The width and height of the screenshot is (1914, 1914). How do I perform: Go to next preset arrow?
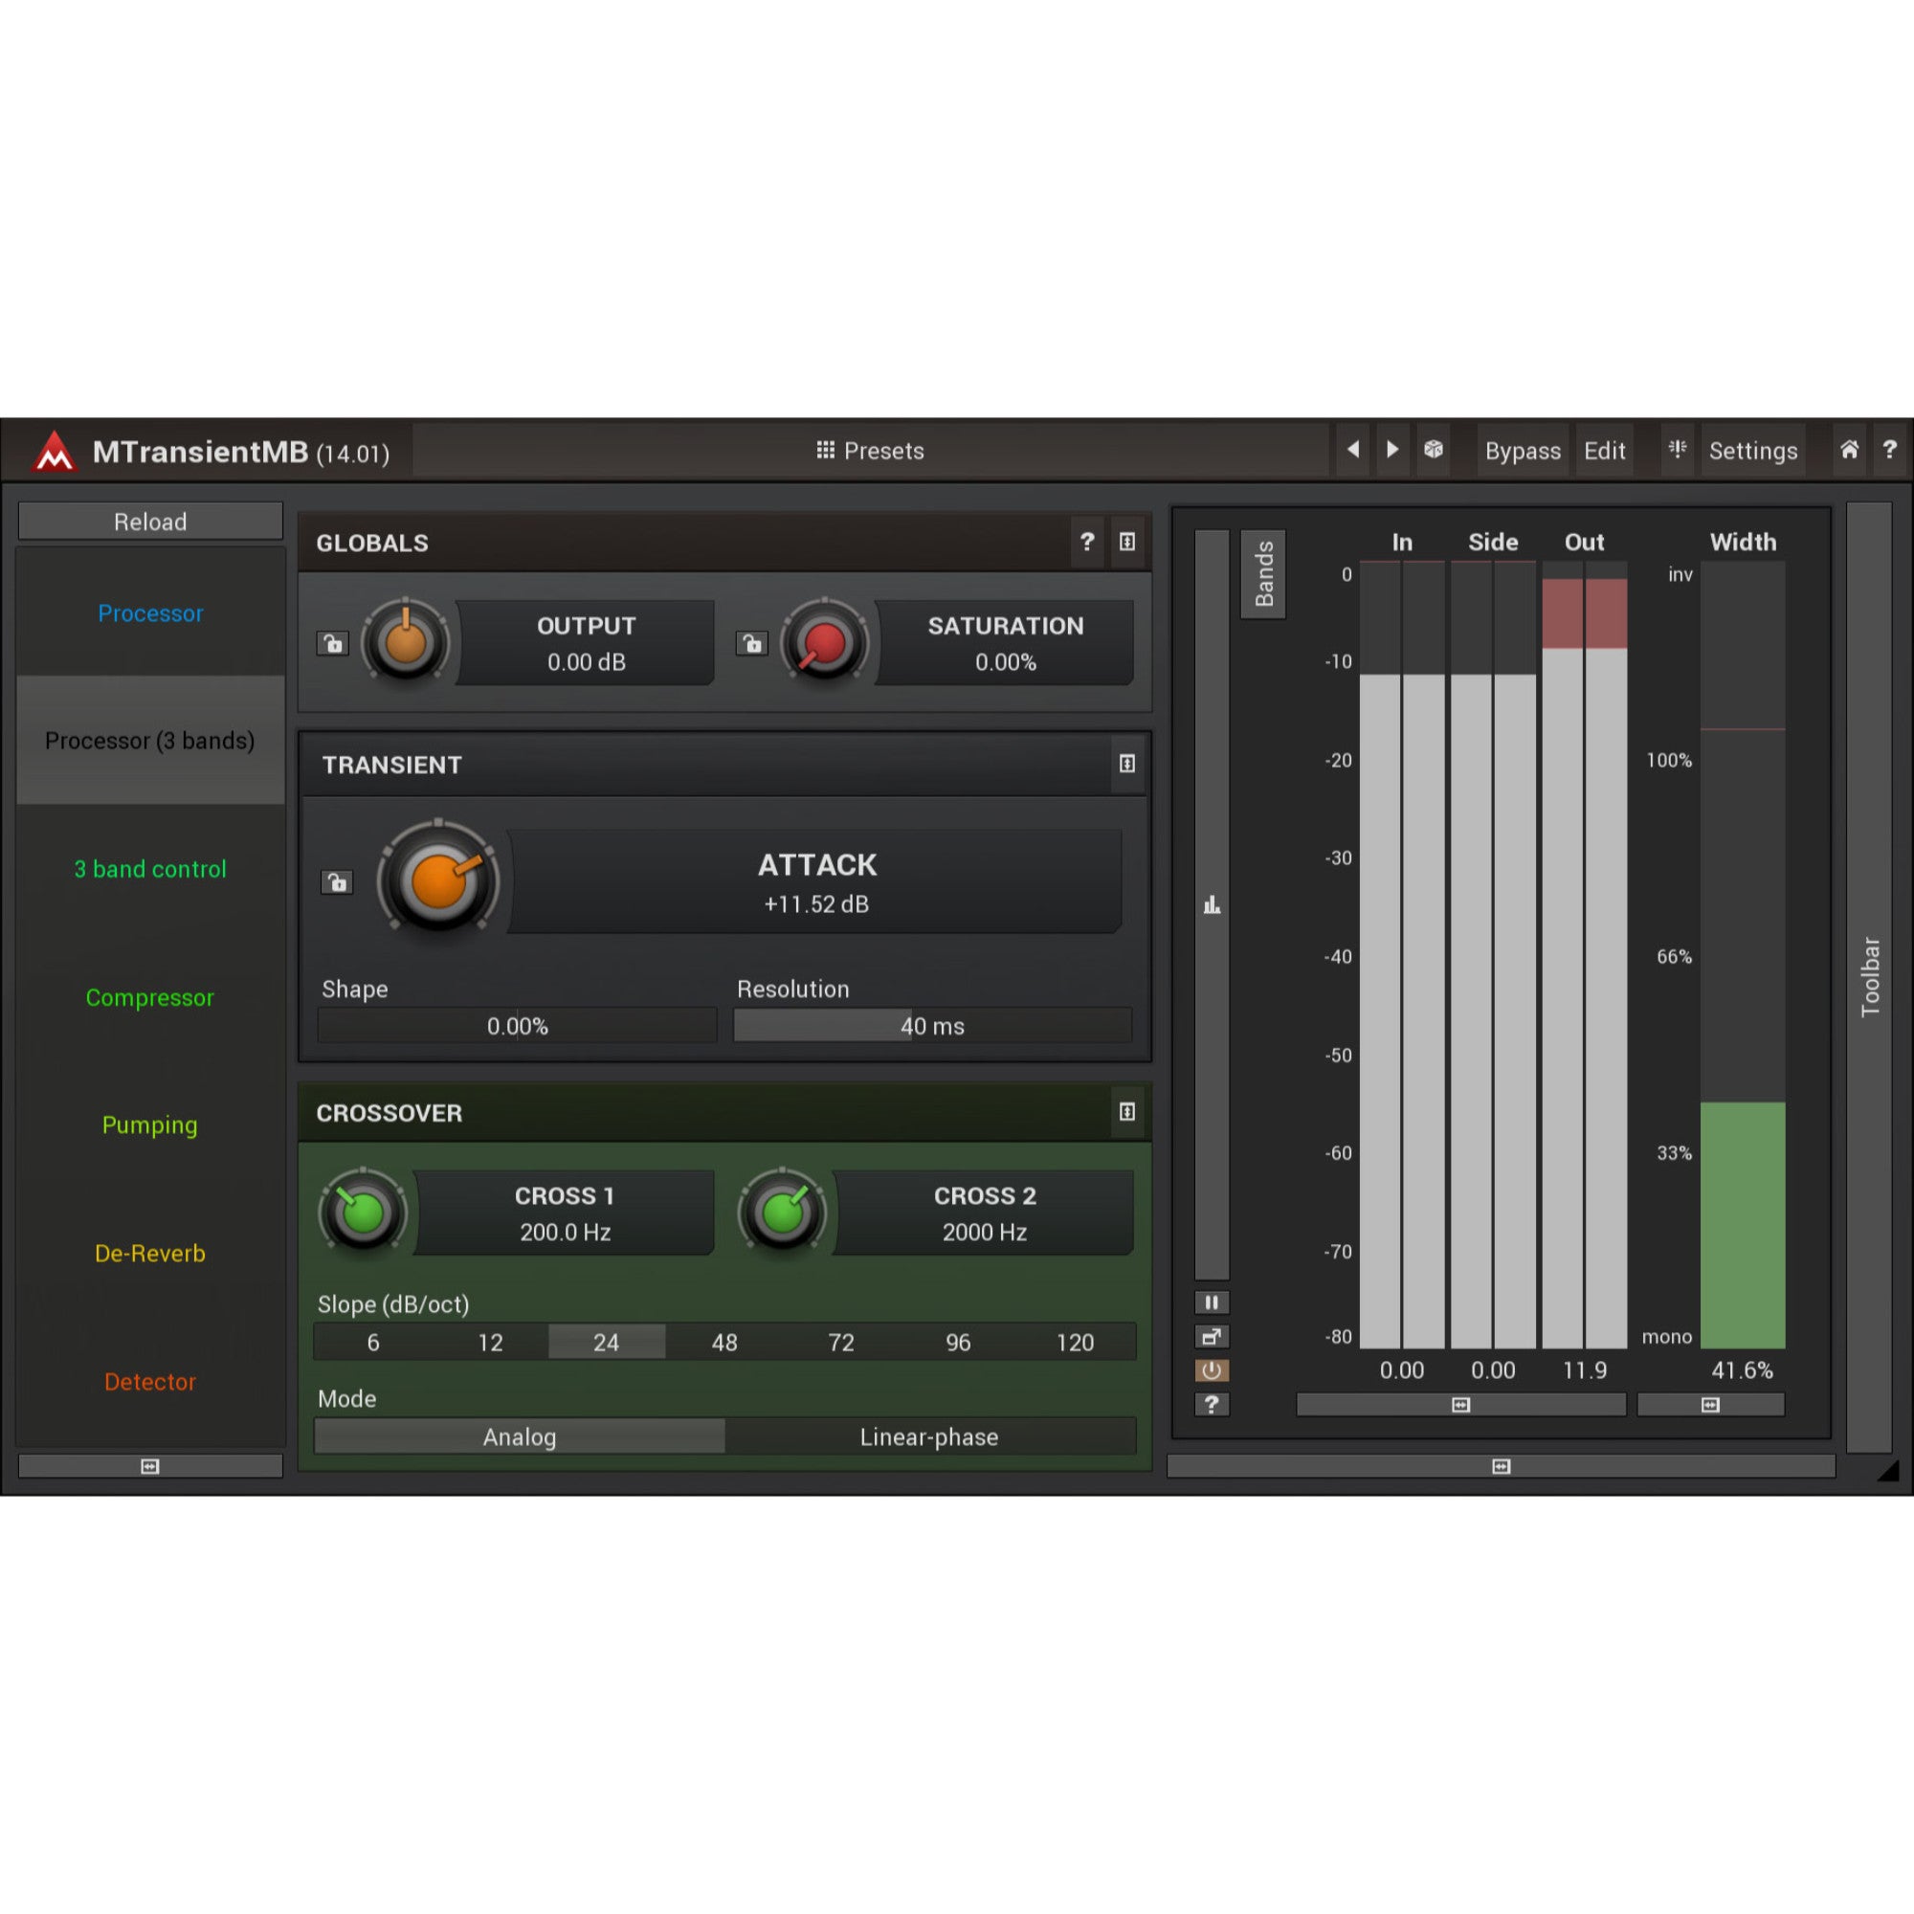point(1391,450)
